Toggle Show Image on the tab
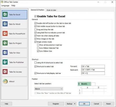116x107 pixels. coord(35,39)
